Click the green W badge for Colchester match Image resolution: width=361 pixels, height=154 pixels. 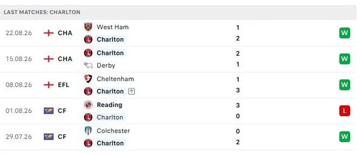(x=344, y=137)
